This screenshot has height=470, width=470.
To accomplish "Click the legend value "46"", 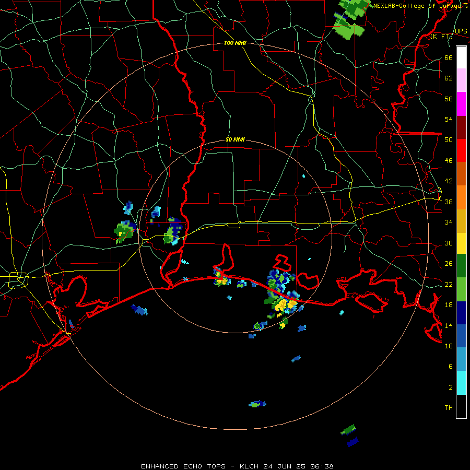I will [x=449, y=161].
